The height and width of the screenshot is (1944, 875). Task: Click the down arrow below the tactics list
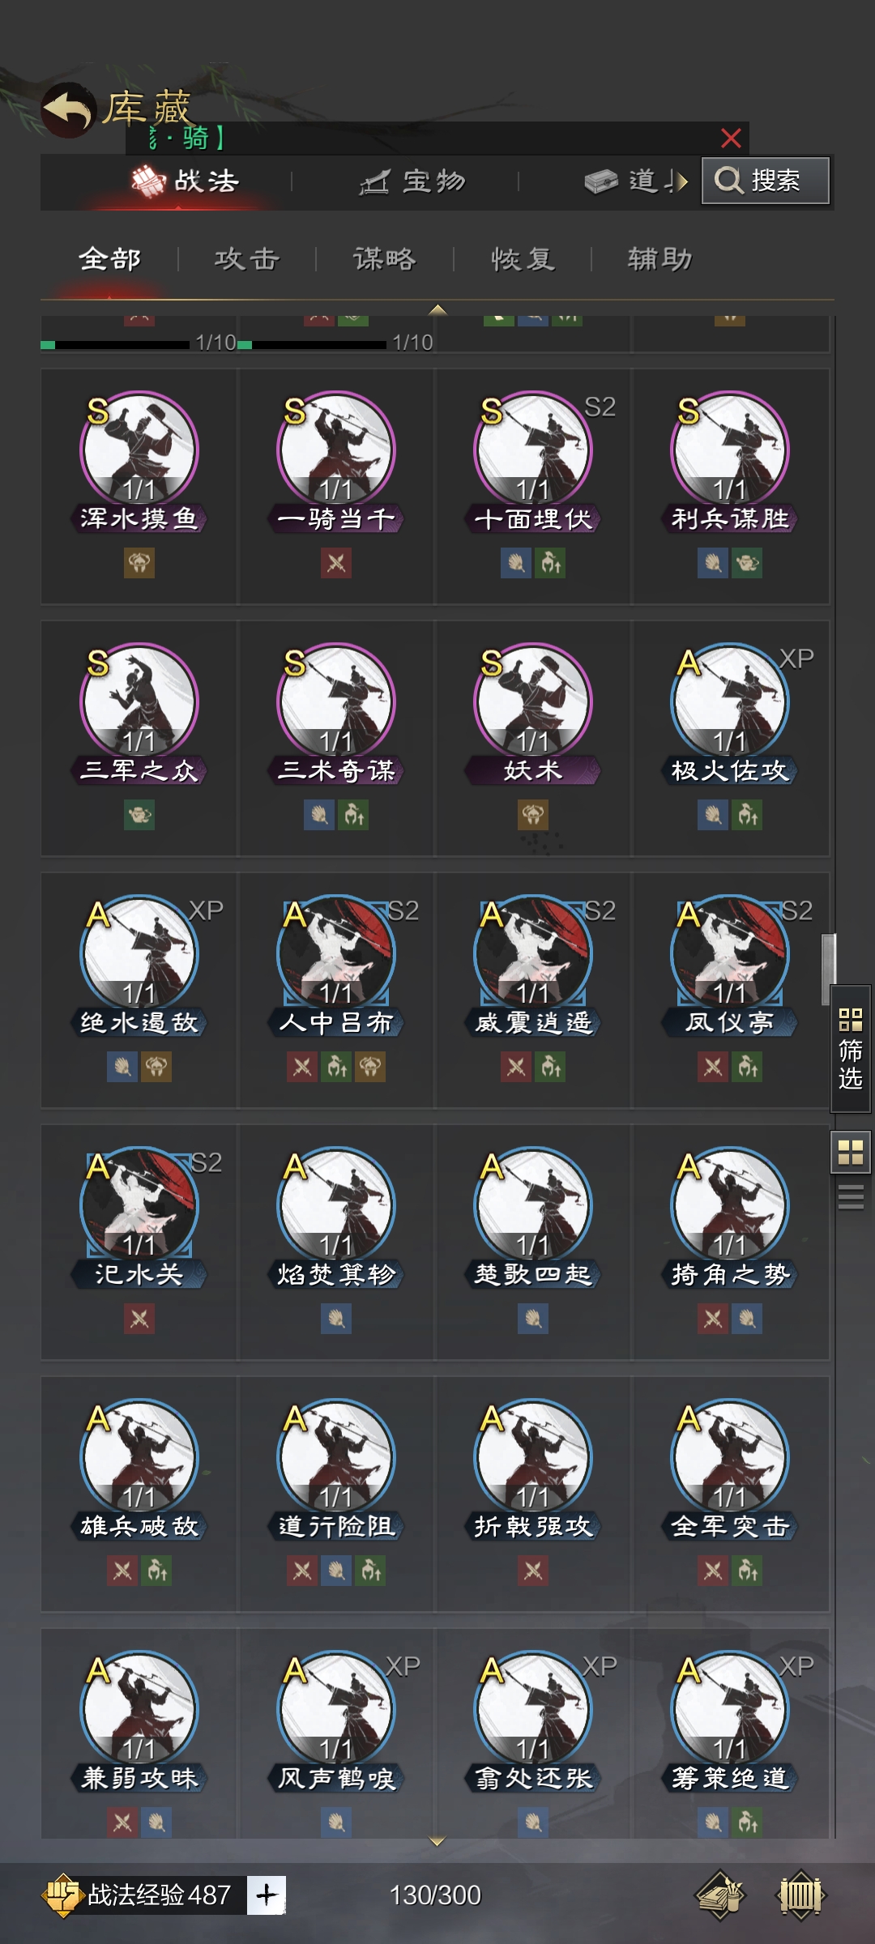pyautogui.click(x=437, y=1841)
